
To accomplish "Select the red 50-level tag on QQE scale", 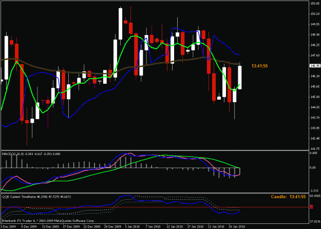I will (x=311, y=207).
